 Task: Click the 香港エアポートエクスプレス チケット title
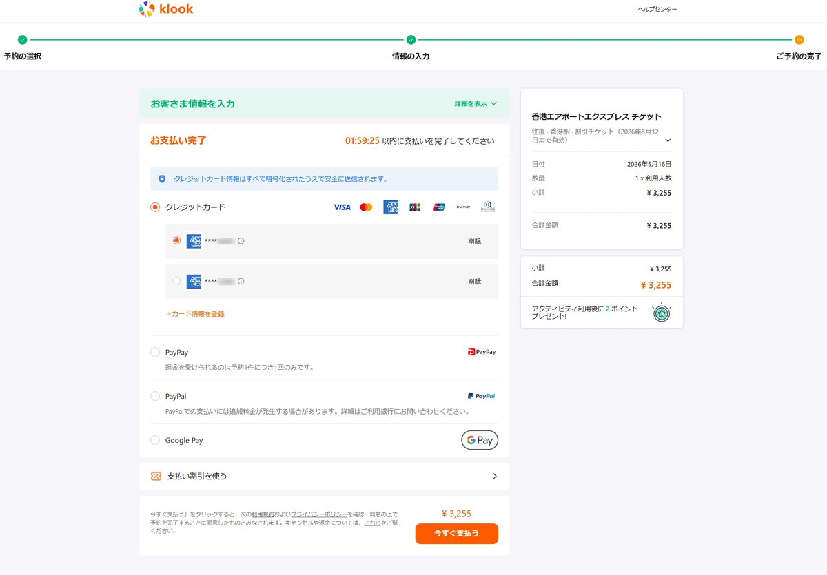point(596,116)
